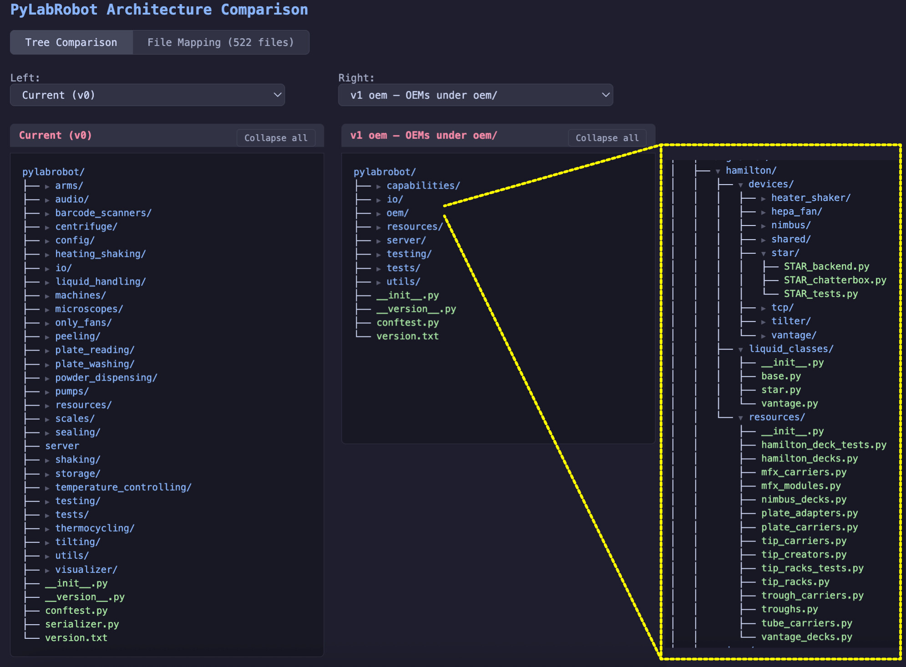
Task: Open the Left version dropdown
Action: tap(147, 95)
